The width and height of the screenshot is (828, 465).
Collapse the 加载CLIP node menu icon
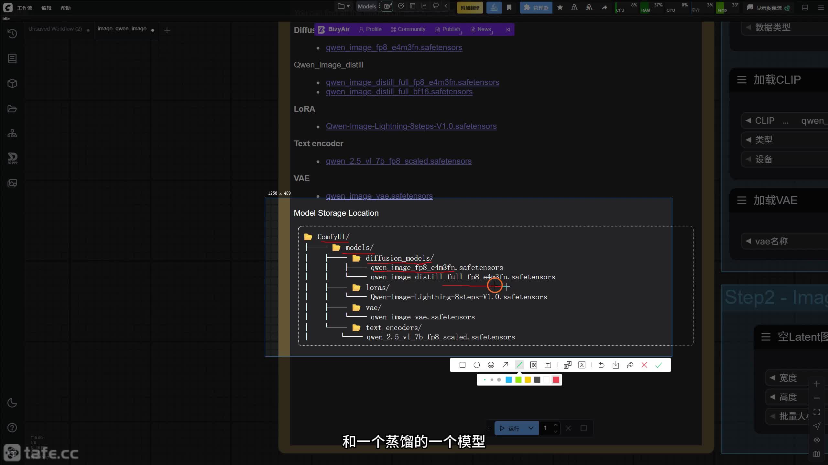(x=742, y=80)
